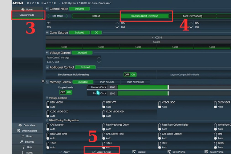
Task: Click the Save Profile icon
Action: [x=169, y=152]
